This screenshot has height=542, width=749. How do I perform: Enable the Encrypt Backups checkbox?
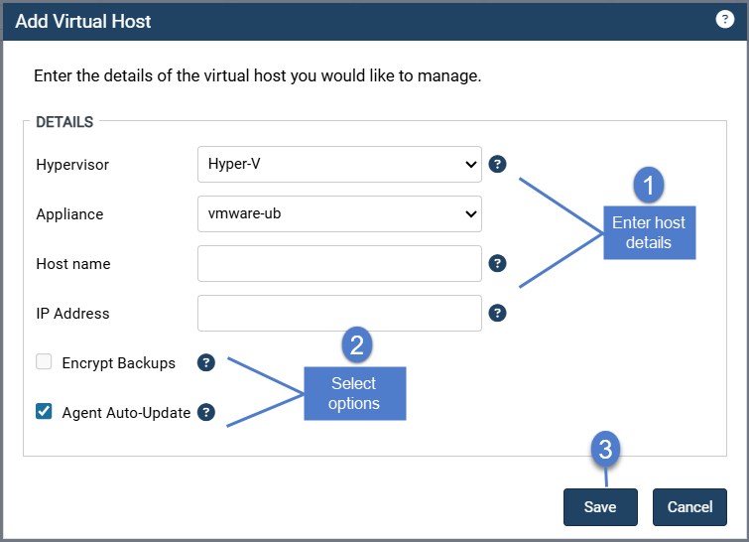click(x=44, y=362)
